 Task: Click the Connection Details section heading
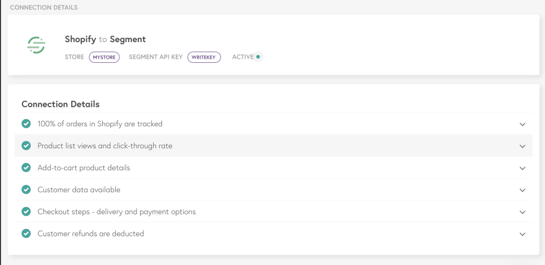(61, 104)
